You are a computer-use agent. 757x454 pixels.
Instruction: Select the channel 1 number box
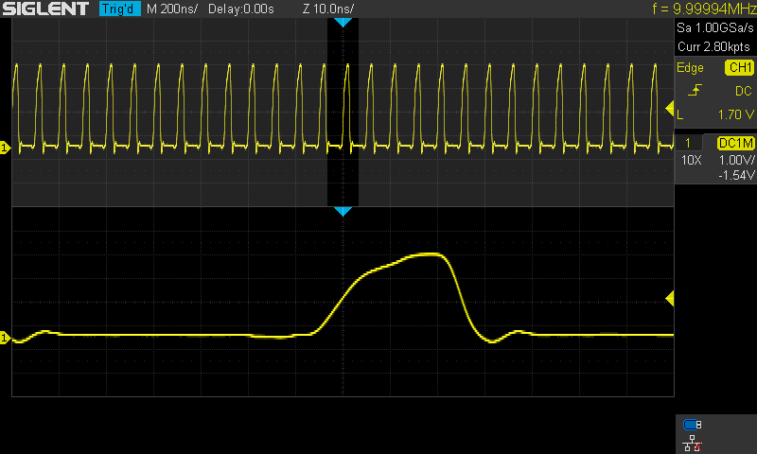point(688,143)
